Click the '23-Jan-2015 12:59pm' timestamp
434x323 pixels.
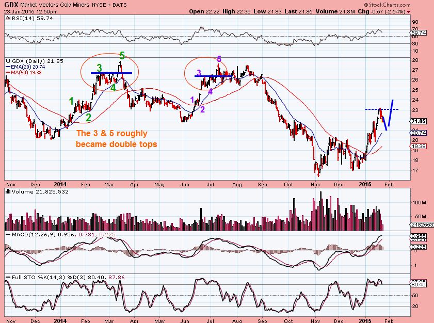31,12
